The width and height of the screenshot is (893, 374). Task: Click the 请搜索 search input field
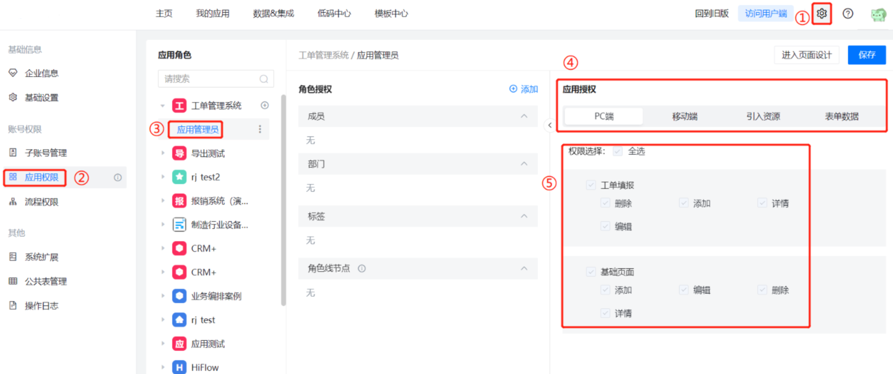point(209,79)
